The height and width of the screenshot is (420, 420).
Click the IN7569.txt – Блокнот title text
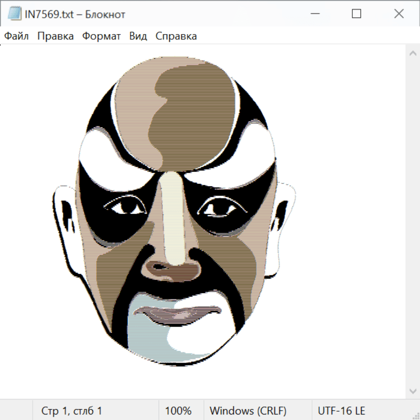coord(75,14)
